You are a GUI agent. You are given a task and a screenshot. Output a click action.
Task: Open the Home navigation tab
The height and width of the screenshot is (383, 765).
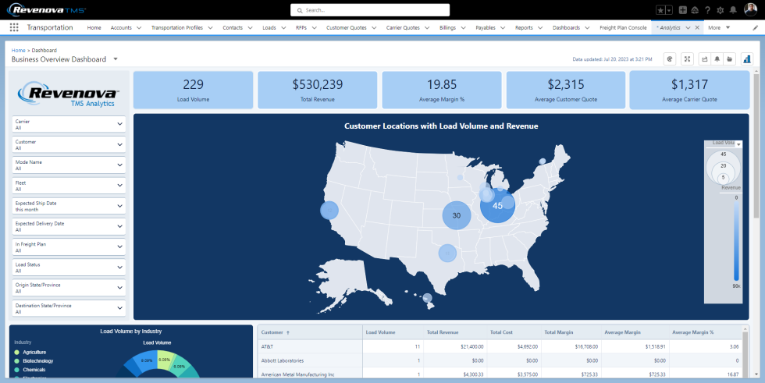click(x=94, y=27)
